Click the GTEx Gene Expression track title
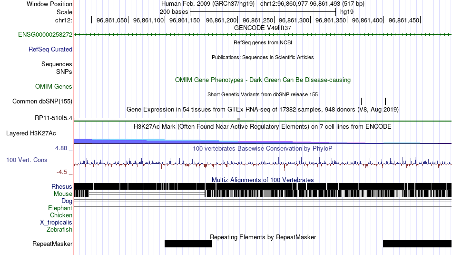The height and width of the screenshot is (255, 452). coord(263,110)
